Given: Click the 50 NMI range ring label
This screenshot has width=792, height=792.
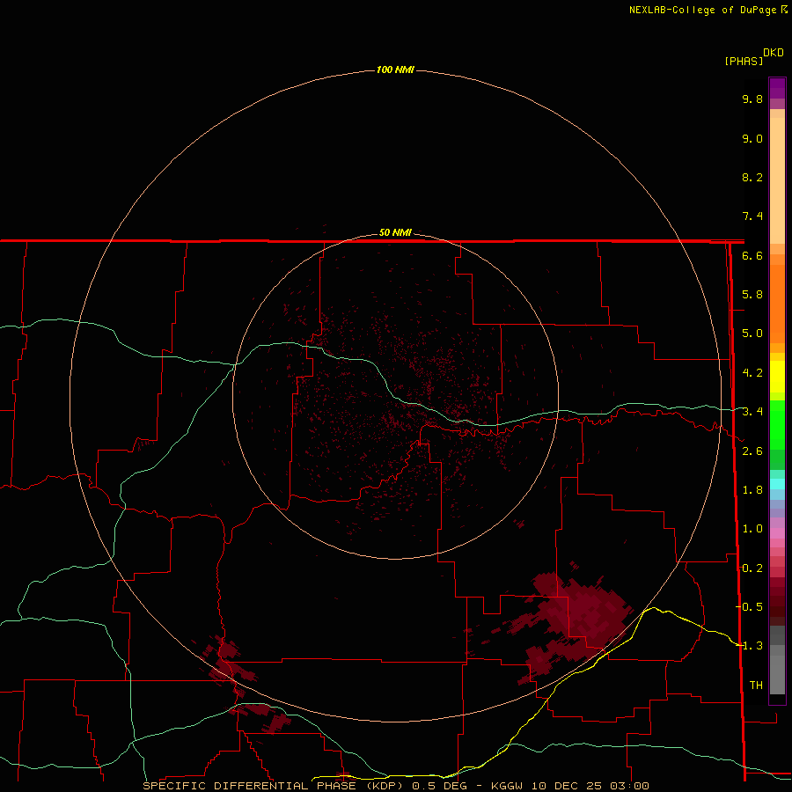Looking at the screenshot, I should 395,232.
